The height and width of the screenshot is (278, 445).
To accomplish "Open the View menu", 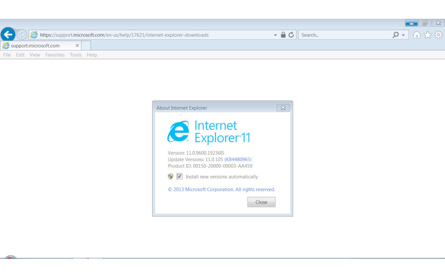I will (x=35, y=55).
